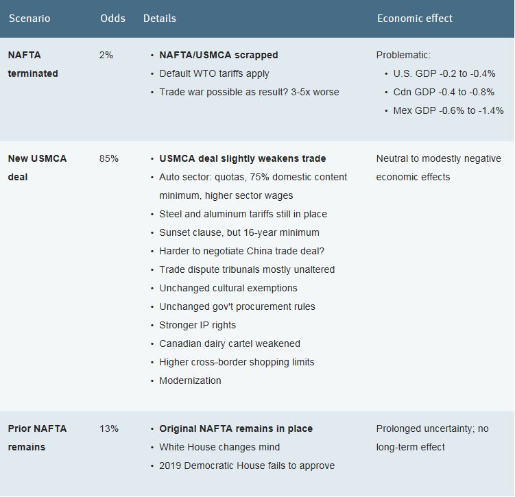
Task: Select the New USMCA deal scenario label
Action: point(37,167)
